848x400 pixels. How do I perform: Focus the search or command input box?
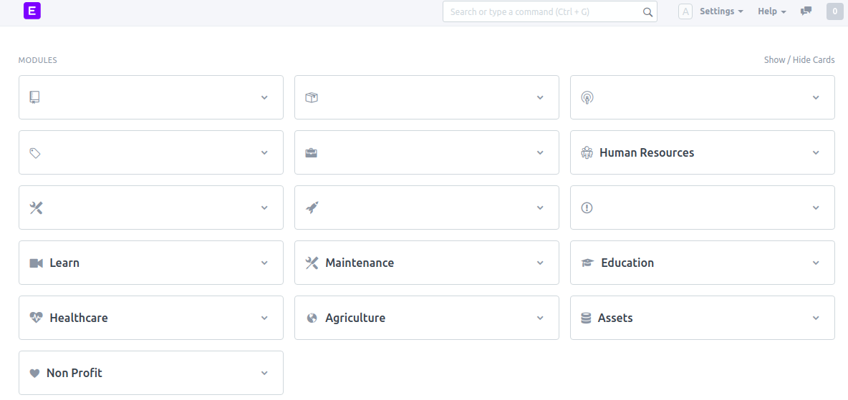click(550, 11)
